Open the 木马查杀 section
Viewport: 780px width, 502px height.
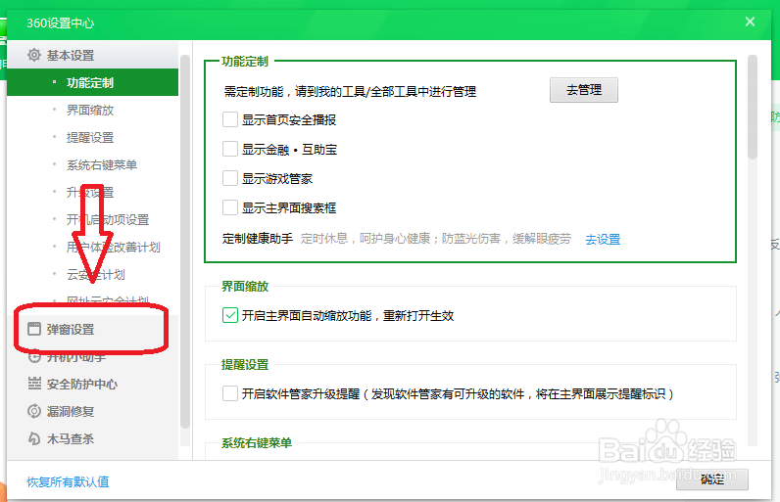92,438
